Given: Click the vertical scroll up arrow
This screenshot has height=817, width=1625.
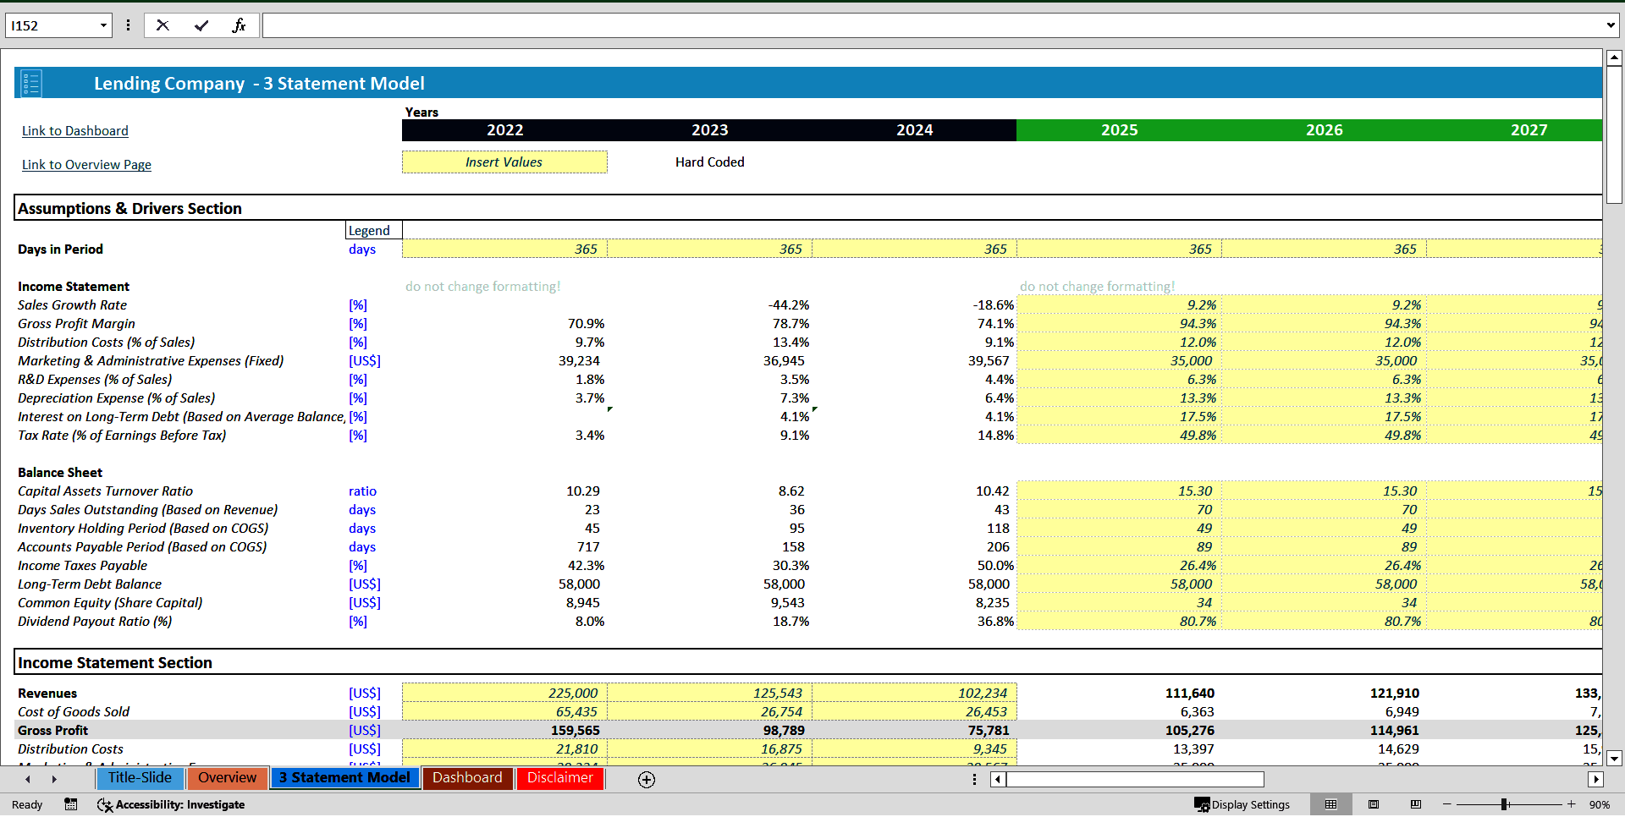Looking at the screenshot, I should 1614,58.
